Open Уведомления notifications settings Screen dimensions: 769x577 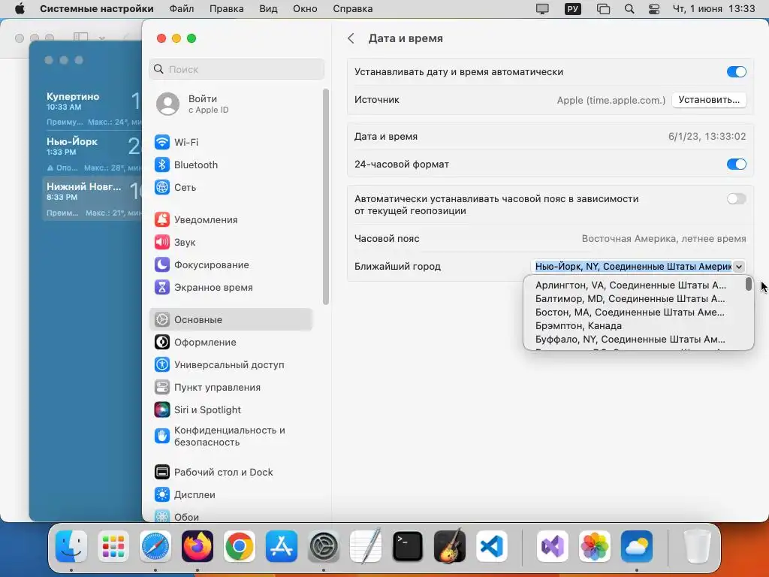231,220
